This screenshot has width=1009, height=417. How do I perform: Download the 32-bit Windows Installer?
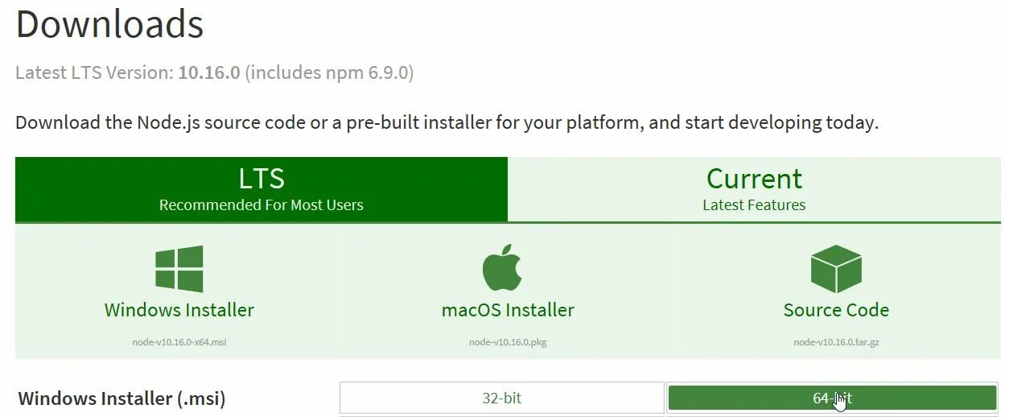coord(502,398)
